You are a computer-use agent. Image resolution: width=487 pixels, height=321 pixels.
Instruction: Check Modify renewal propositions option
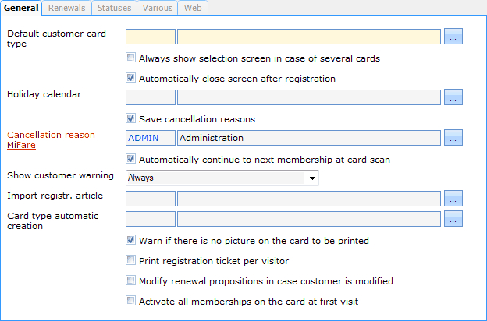point(130,280)
